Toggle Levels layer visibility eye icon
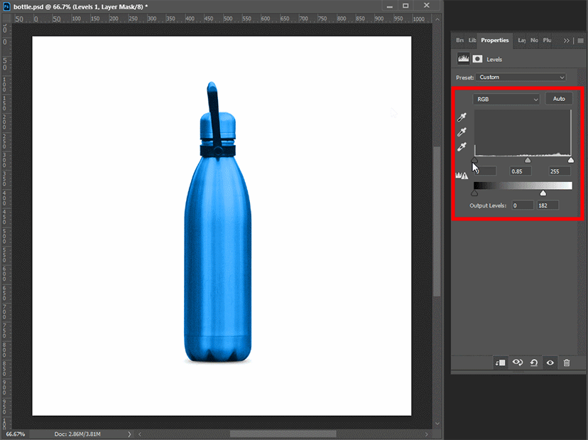 point(550,363)
